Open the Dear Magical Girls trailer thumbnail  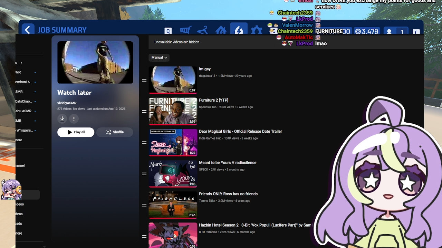(x=173, y=143)
